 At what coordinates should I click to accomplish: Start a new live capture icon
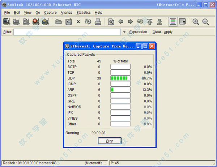click(x=26, y=22)
